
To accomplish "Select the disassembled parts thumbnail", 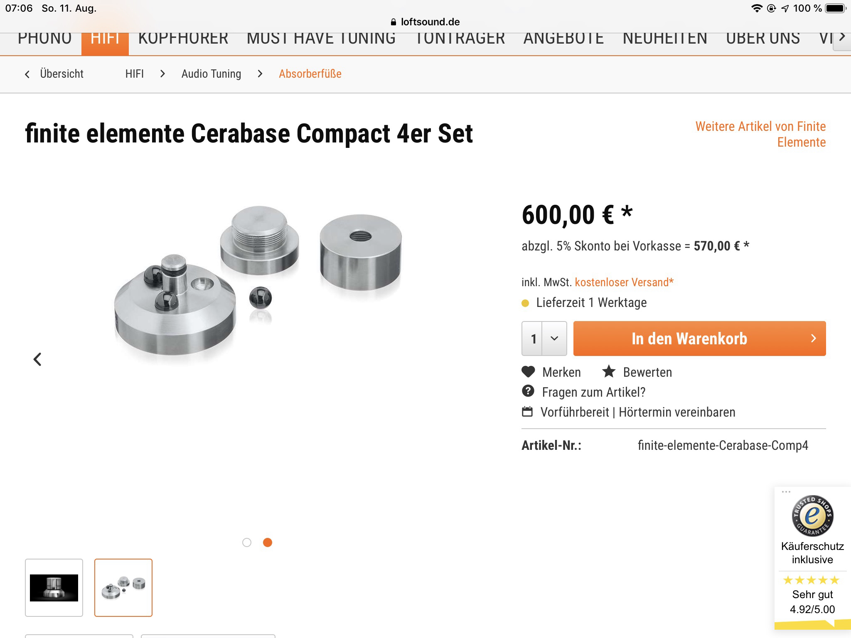I will 123,588.
